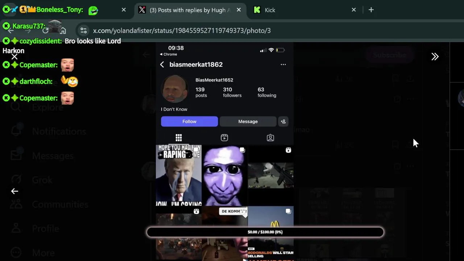Switch to the Posts with replies tab
464x261 pixels.
click(190, 10)
